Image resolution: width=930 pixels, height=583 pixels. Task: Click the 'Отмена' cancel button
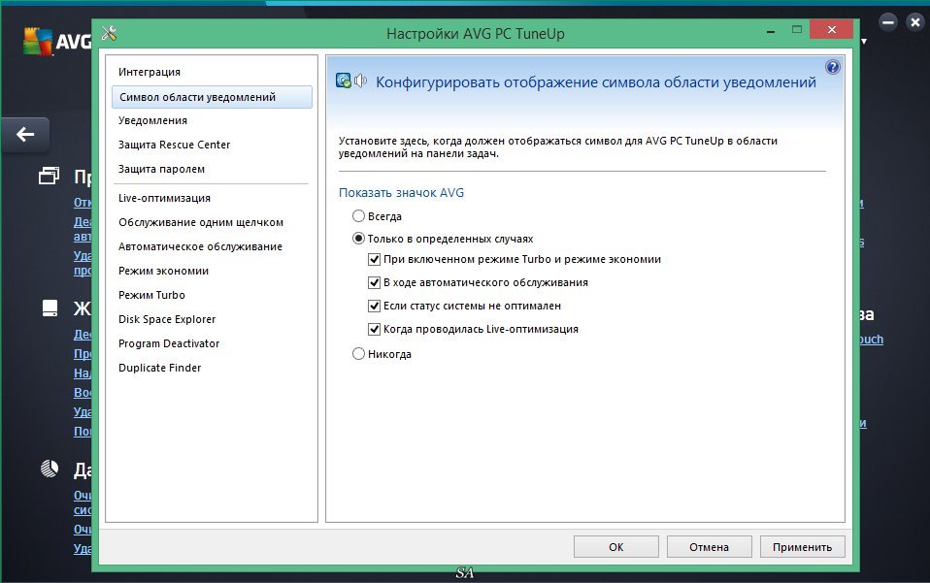point(710,547)
